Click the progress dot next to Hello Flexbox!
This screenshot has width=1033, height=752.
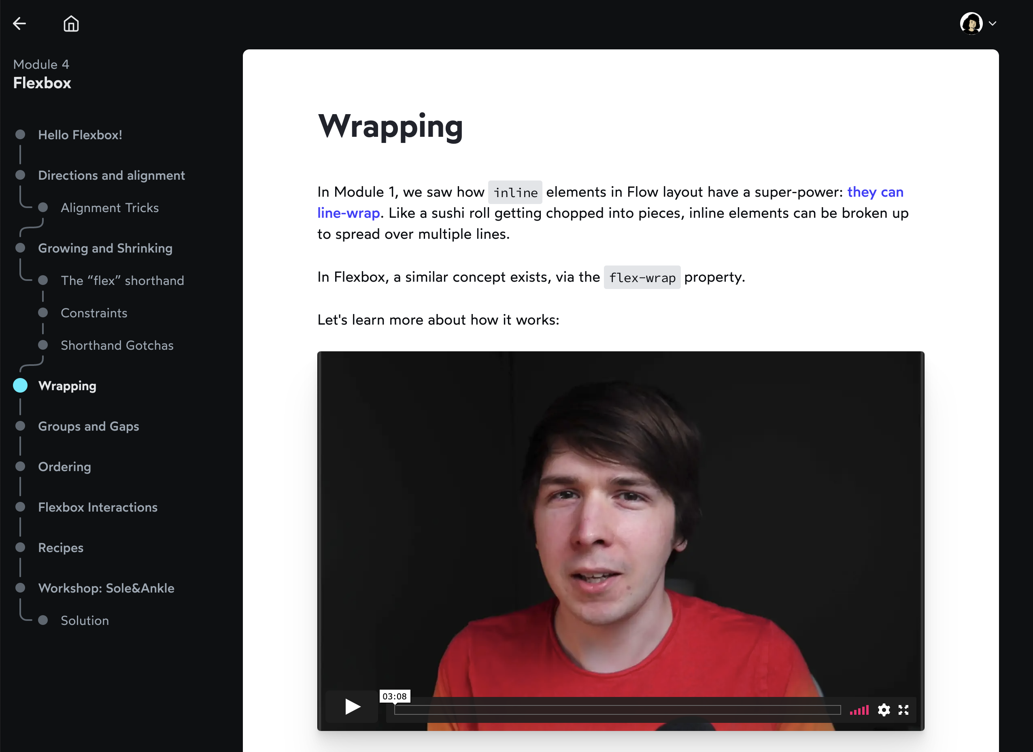(20, 134)
